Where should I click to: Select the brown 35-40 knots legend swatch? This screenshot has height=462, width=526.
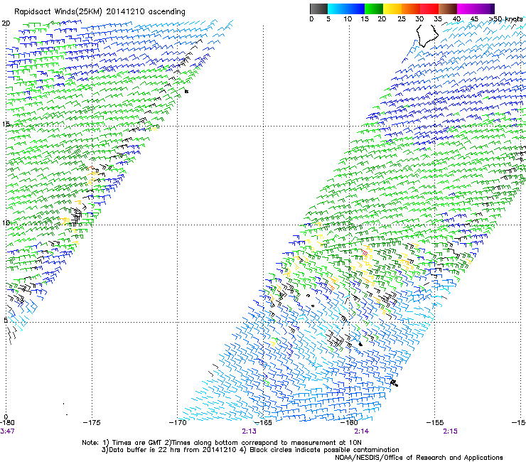point(448,9)
